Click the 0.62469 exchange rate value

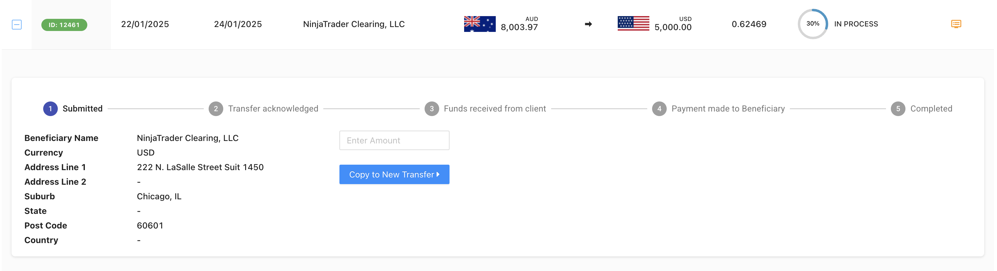pyautogui.click(x=749, y=24)
